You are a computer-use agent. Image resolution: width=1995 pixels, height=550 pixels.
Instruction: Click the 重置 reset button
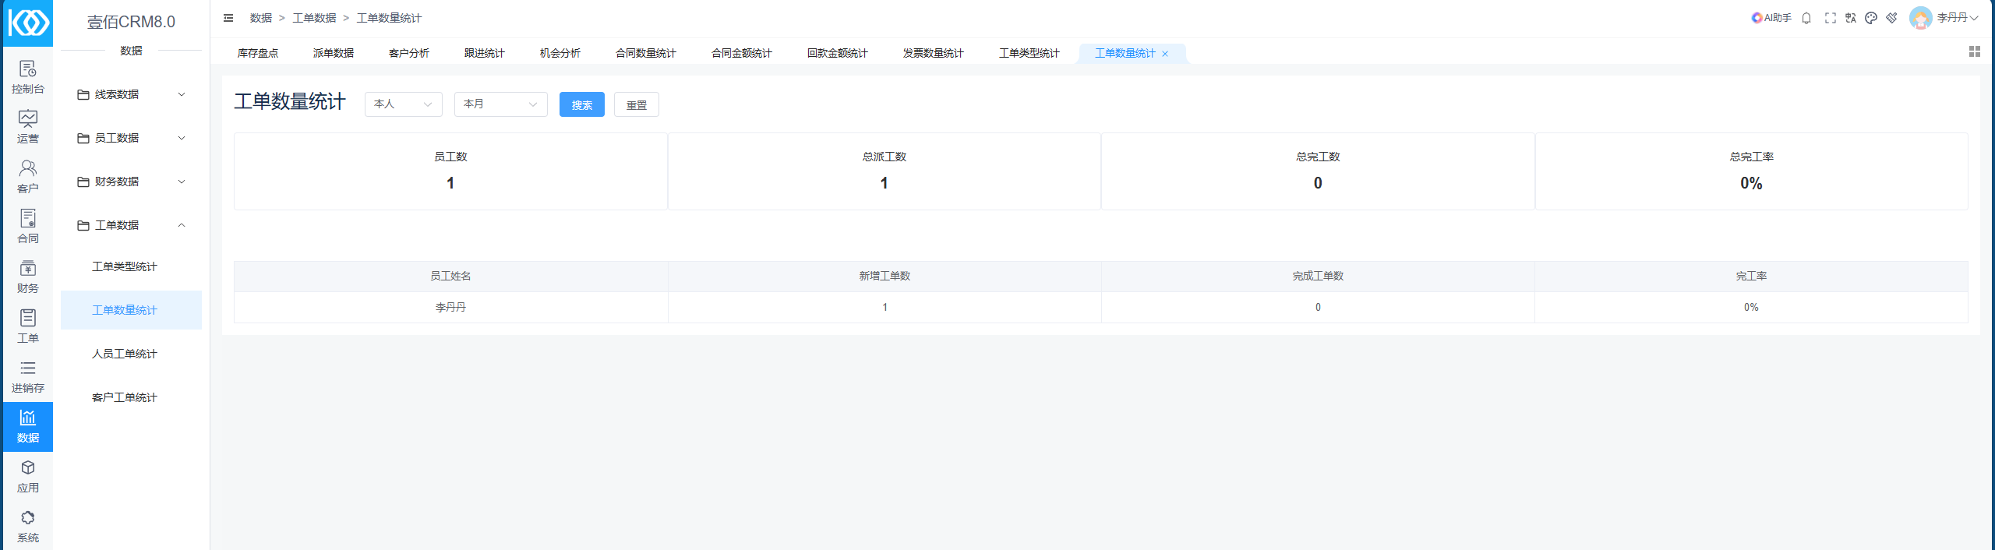pyautogui.click(x=637, y=104)
